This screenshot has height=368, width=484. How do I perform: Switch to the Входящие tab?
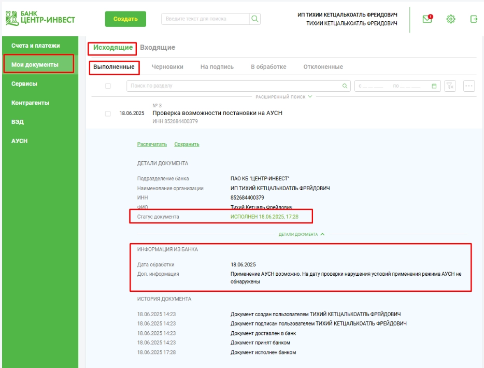click(158, 48)
